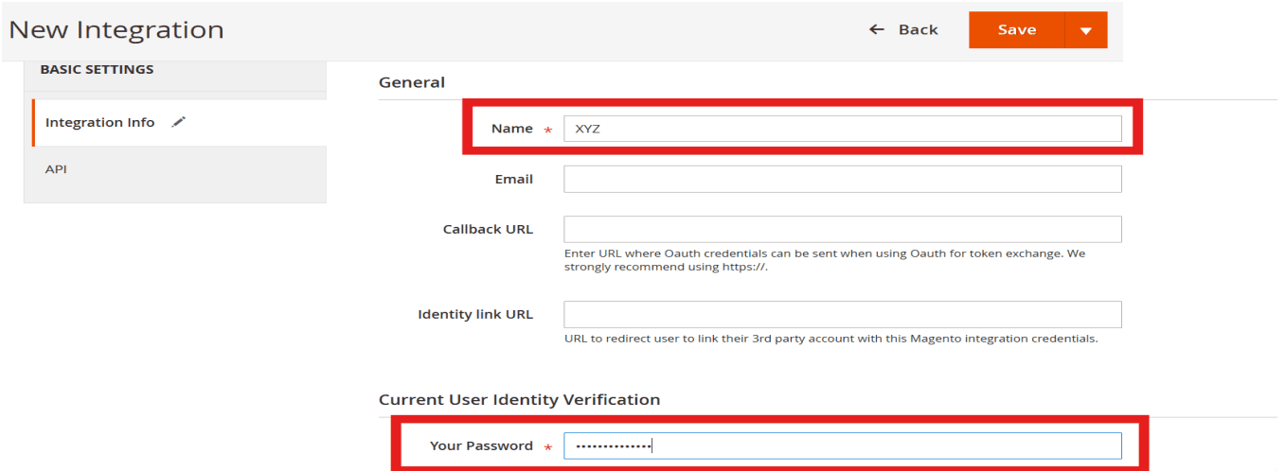Click the pencil icon next to Integration Info
Viewport: 1286px width, 471px height.
178,122
